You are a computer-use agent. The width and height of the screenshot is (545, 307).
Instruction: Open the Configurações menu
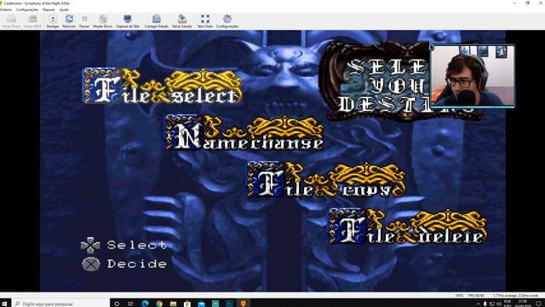coord(27,9)
